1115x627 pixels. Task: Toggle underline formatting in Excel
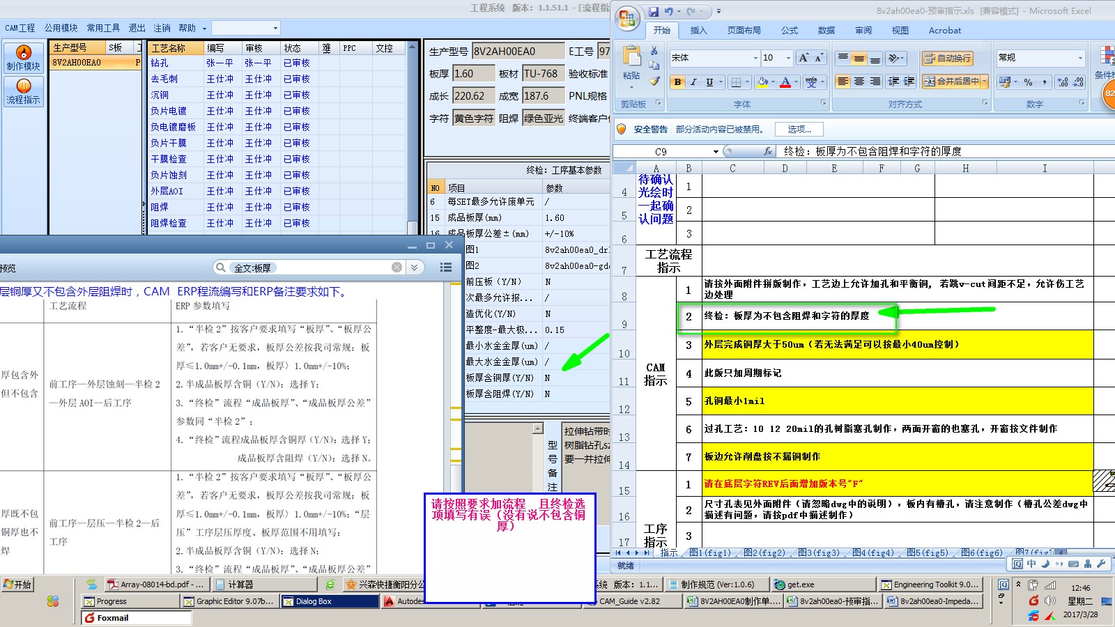[x=709, y=82]
